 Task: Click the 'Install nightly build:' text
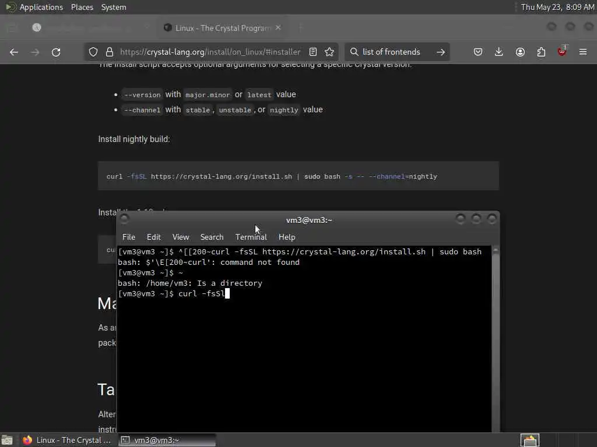[x=134, y=139]
